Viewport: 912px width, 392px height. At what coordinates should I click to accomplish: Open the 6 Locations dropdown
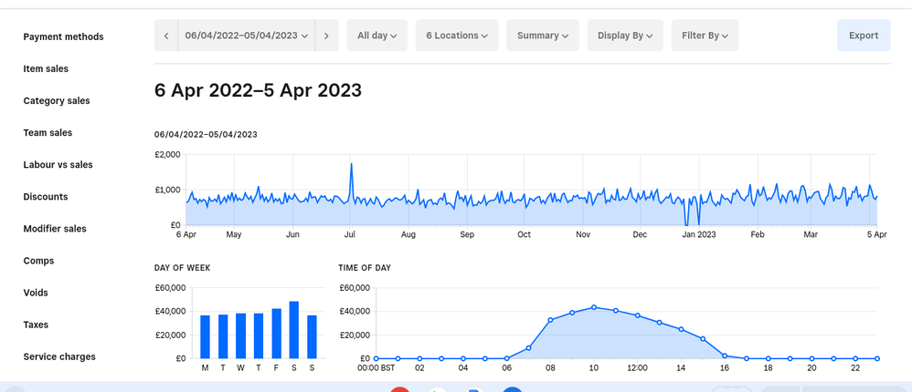click(x=456, y=36)
